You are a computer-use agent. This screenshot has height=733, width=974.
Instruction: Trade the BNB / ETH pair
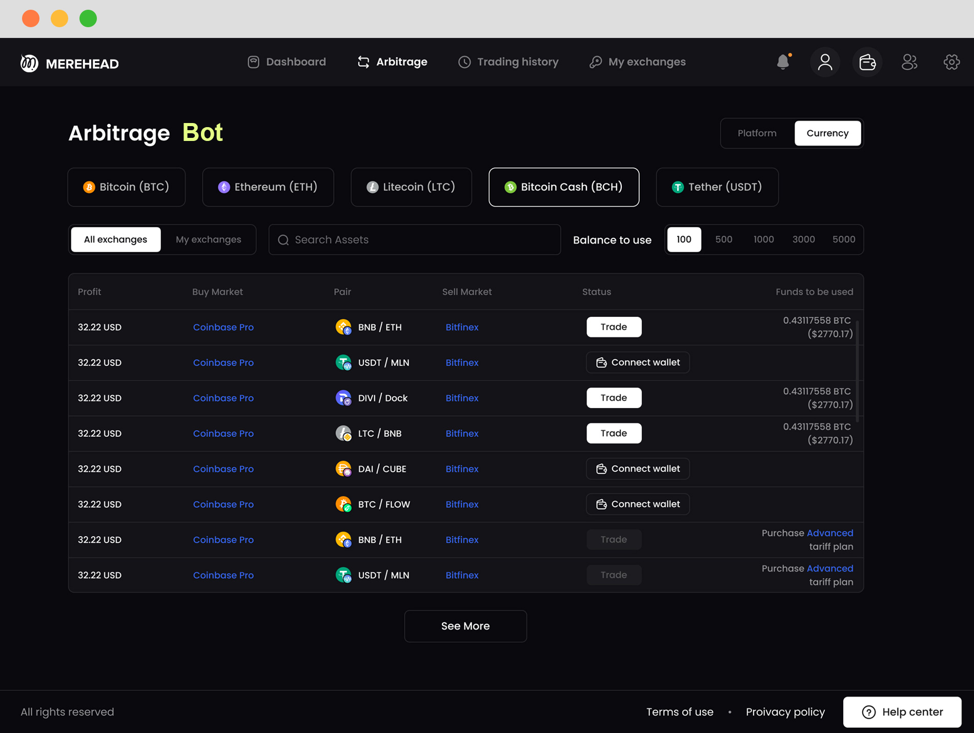click(614, 327)
